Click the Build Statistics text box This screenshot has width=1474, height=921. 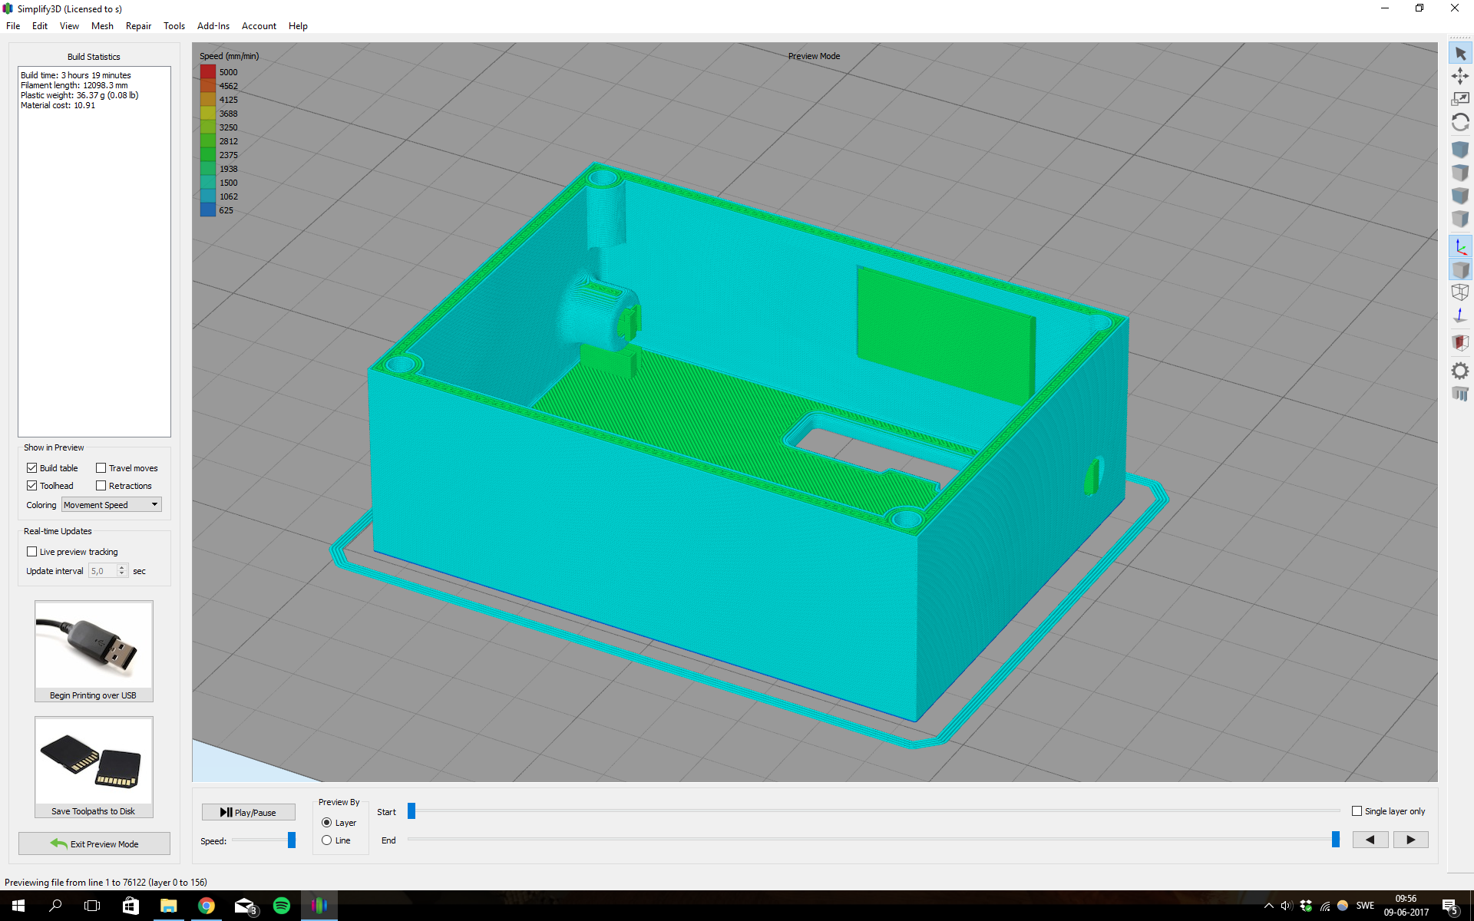click(x=94, y=252)
